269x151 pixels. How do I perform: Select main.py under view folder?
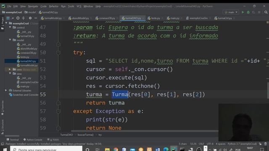click(x=25, y=86)
